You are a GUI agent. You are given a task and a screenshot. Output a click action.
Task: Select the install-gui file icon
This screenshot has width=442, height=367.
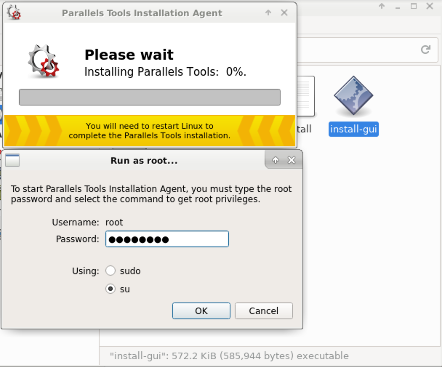pos(353,96)
